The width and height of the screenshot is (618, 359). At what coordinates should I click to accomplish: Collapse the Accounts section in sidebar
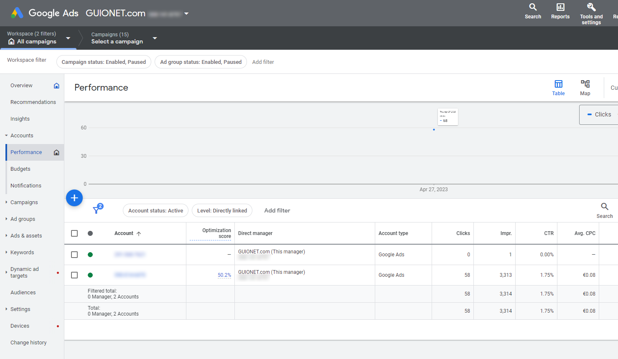[6, 136]
